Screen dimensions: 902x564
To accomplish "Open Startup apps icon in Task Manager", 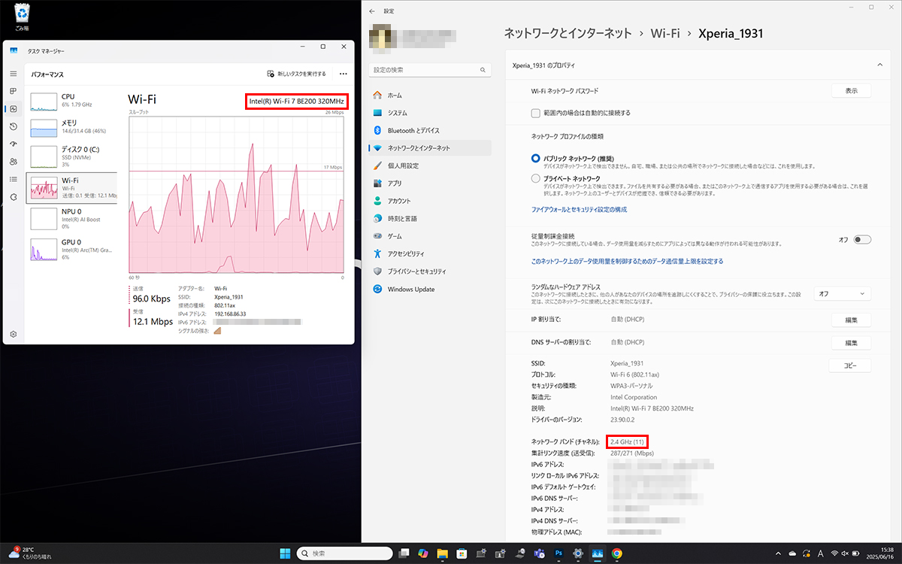I will pyautogui.click(x=14, y=144).
